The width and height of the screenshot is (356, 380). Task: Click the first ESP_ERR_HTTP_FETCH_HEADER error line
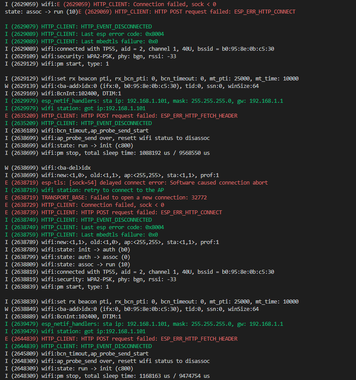tap(121, 116)
